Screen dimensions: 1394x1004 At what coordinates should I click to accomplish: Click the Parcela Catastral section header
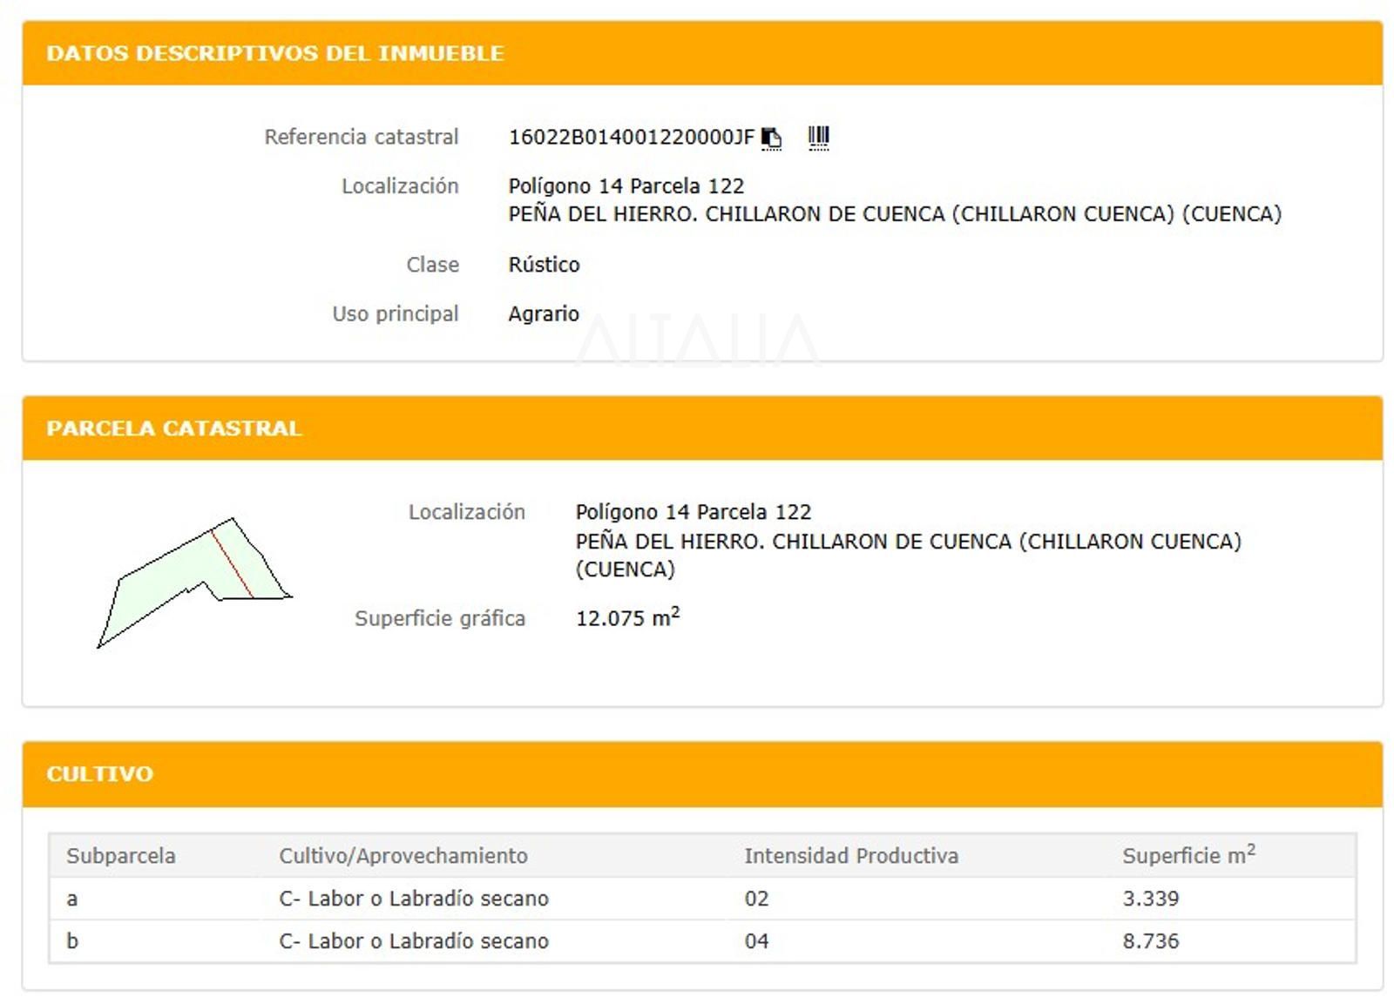coord(174,428)
